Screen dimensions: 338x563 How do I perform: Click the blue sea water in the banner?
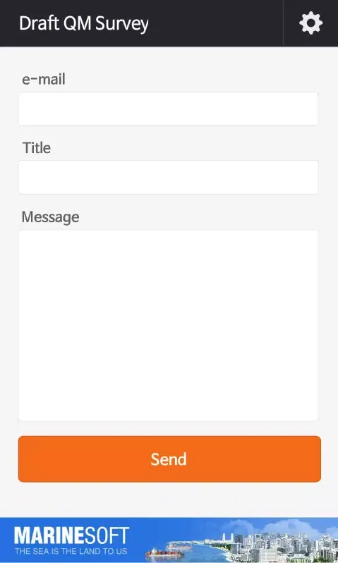[x=201, y=553]
